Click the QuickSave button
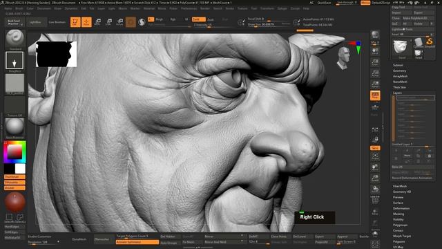Screen dimensions: 442x249 point(324,3)
